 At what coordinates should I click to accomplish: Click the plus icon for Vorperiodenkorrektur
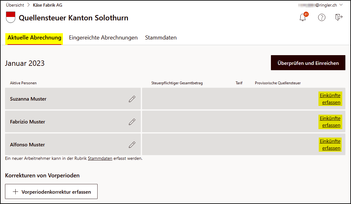(15, 192)
